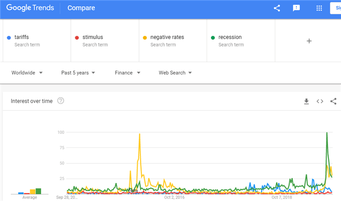Open the embed code icon
Viewport: 341px width, 201px height.
coord(320,101)
